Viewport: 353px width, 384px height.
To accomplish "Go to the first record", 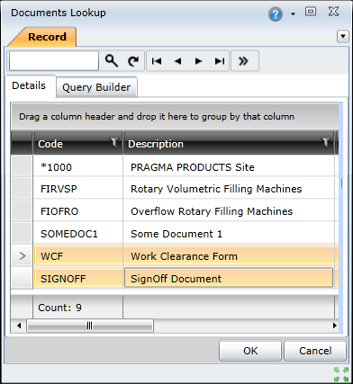I will (x=157, y=61).
